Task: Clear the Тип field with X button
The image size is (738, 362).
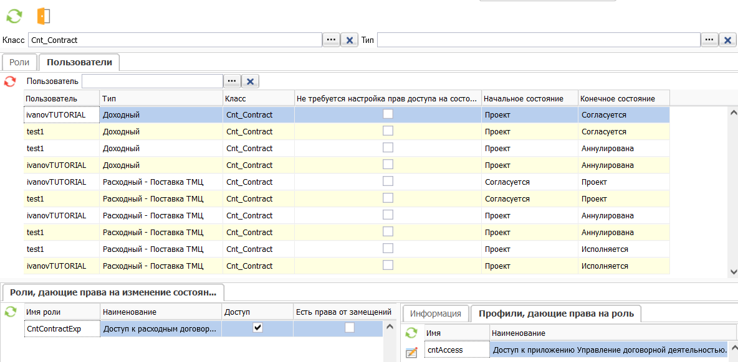Action: pos(727,40)
